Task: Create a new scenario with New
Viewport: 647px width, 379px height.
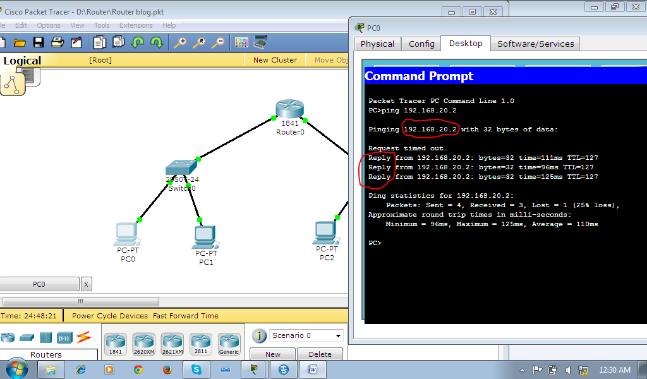Action: point(273,354)
